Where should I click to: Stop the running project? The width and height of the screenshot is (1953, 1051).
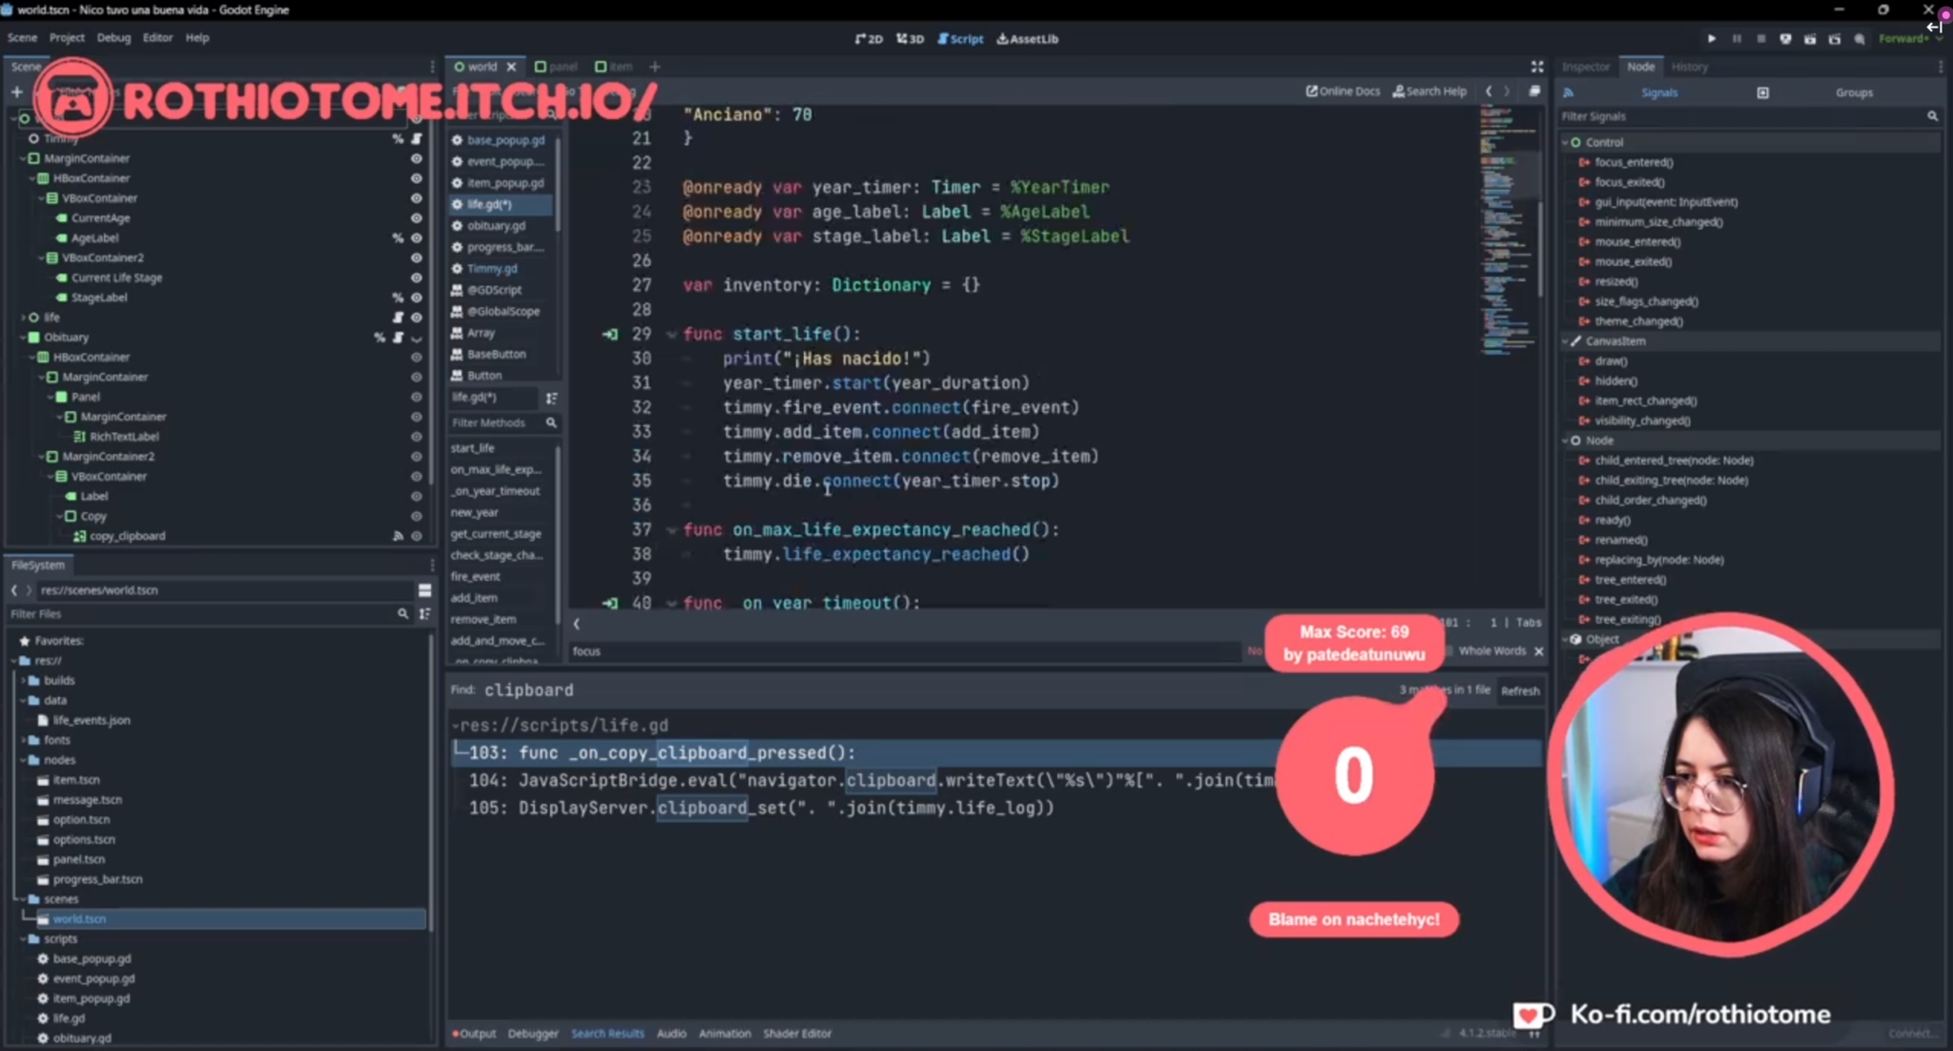pyautogui.click(x=1760, y=39)
